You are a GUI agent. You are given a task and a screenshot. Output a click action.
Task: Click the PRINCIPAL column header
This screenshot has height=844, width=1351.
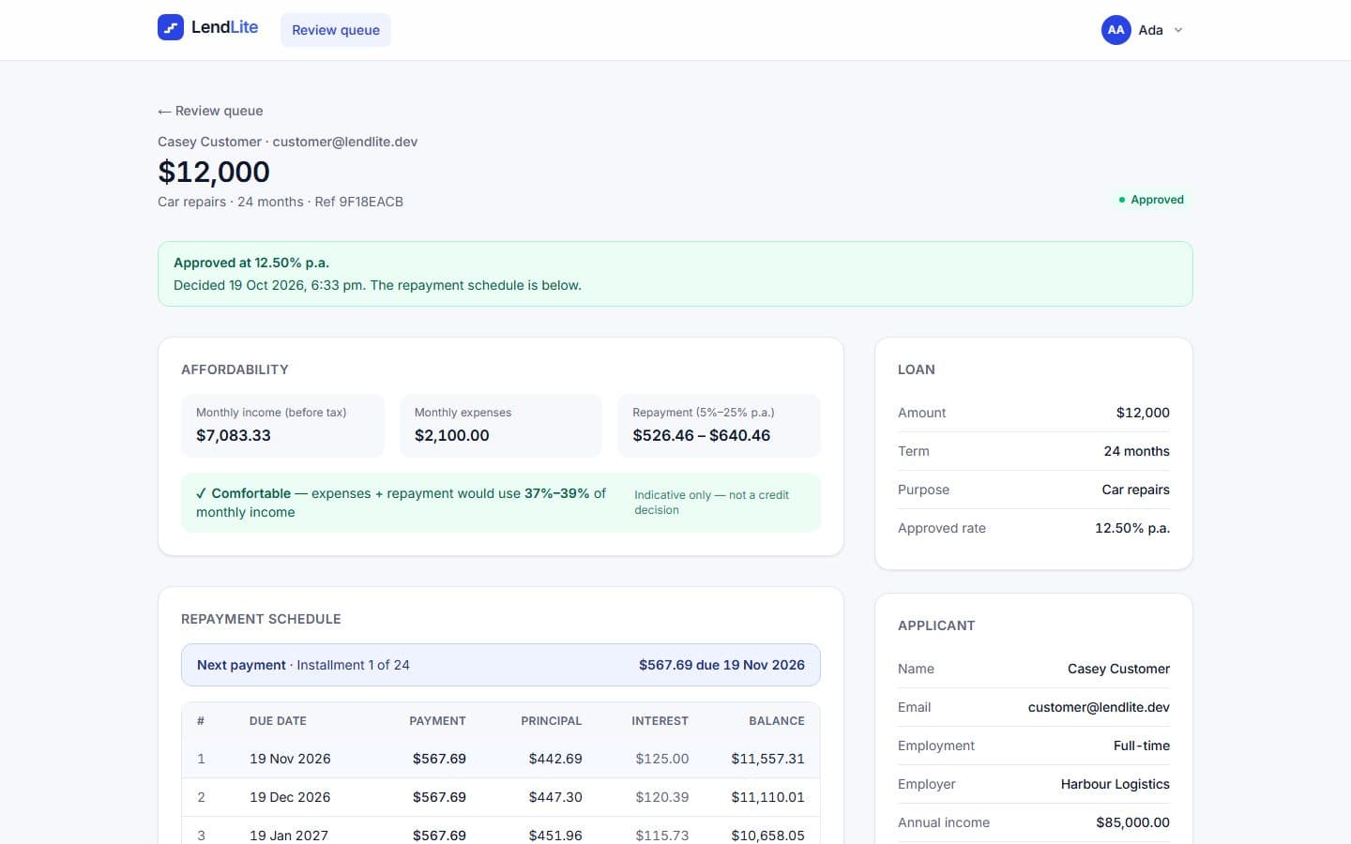tap(552, 721)
